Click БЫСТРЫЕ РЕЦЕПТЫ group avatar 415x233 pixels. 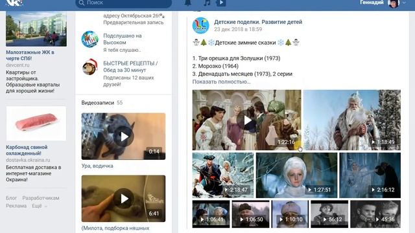point(90,67)
